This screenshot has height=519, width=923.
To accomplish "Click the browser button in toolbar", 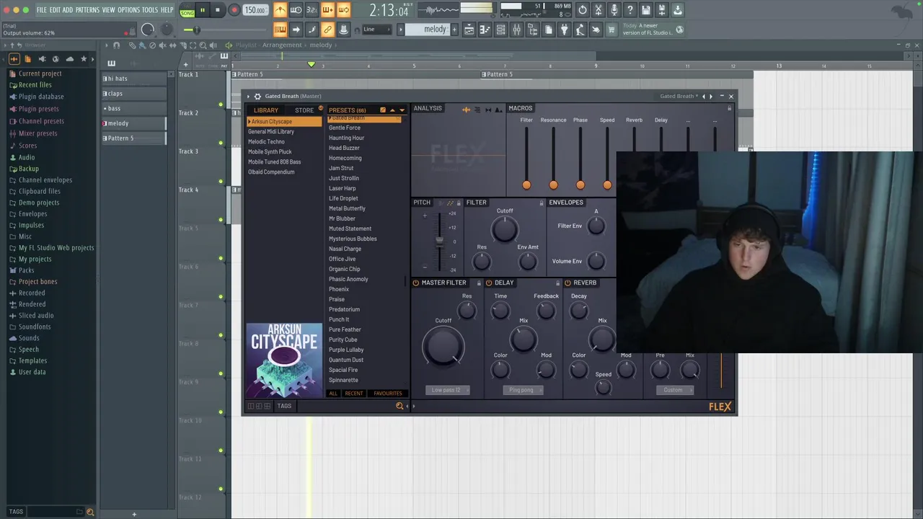I will coord(533,30).
